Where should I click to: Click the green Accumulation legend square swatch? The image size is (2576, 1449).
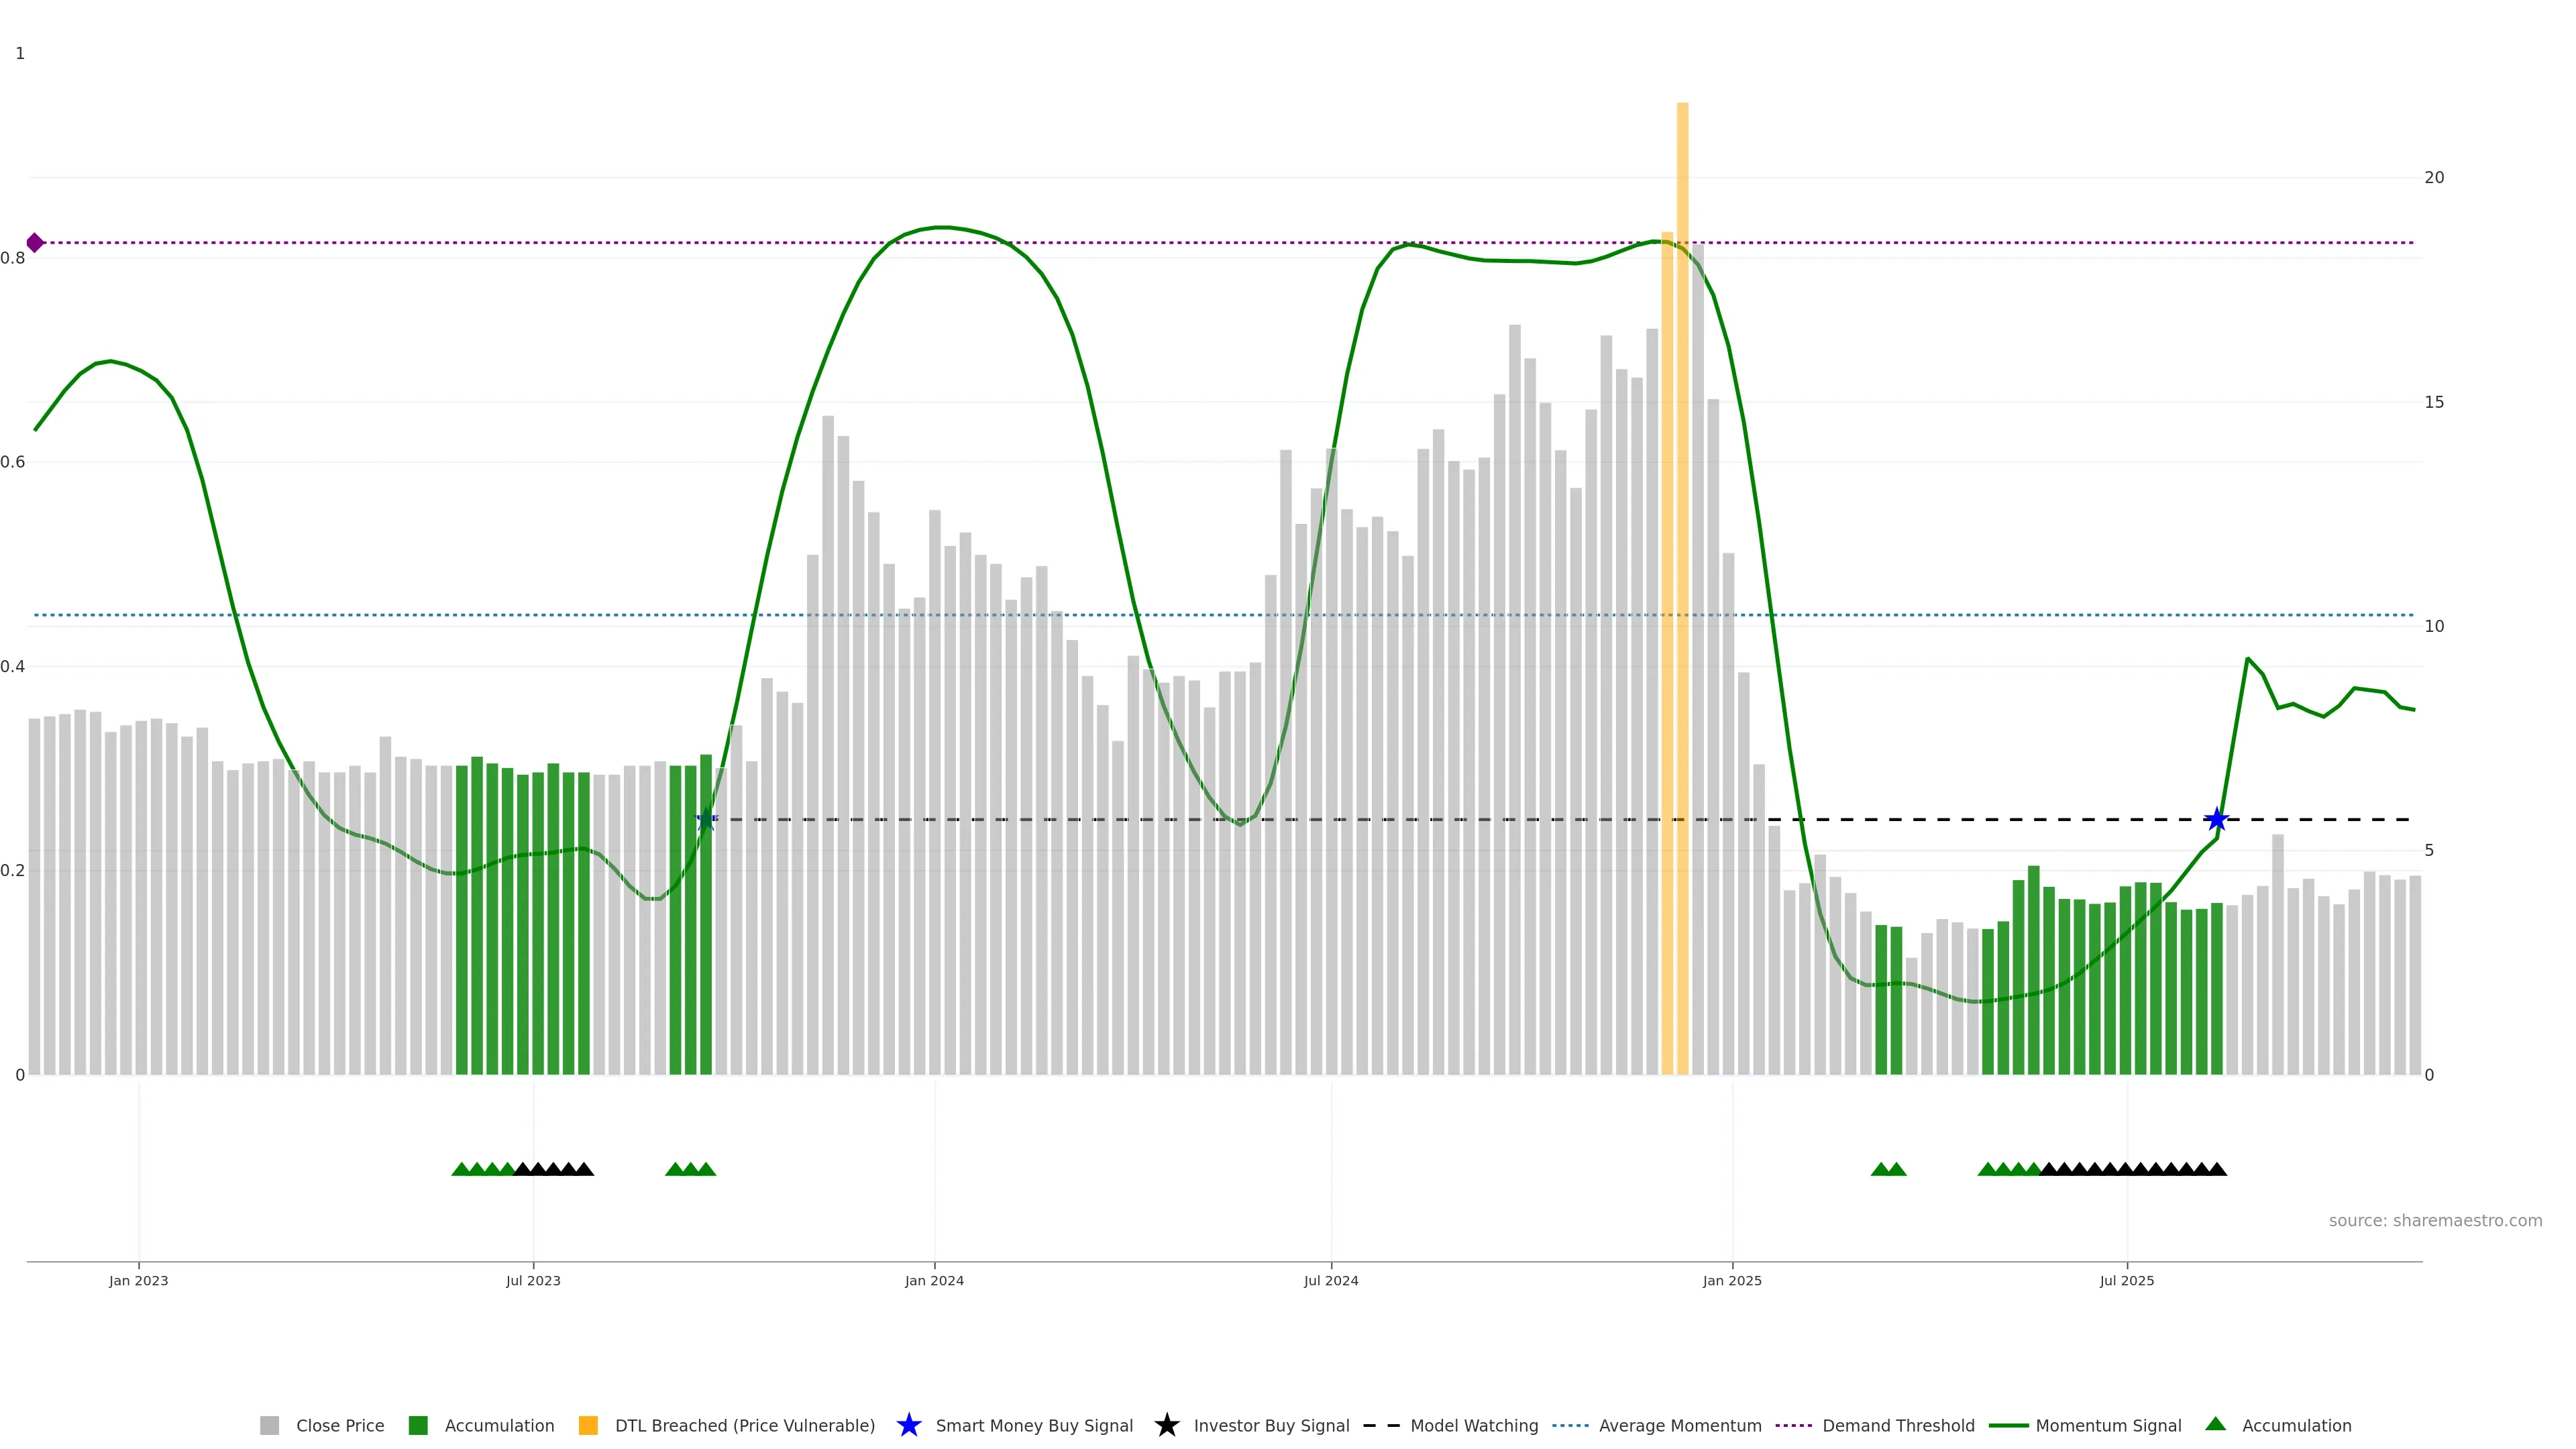(418, 1425)
